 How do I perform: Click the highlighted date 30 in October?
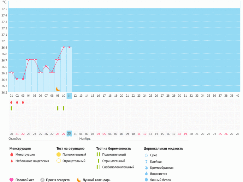click(x=69, y=133)
